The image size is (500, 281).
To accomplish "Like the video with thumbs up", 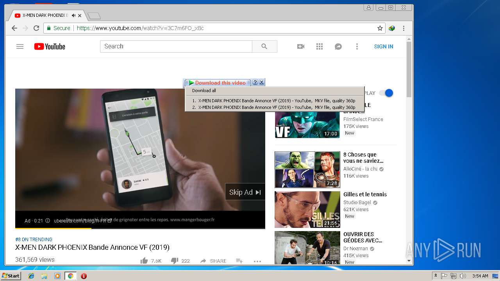I will 144,261.
